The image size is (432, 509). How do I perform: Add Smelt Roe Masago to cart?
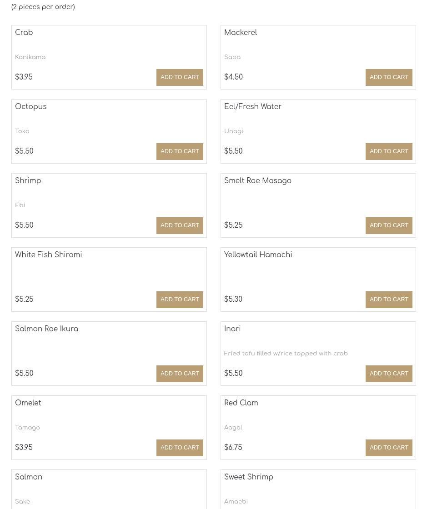click(389, 225)
